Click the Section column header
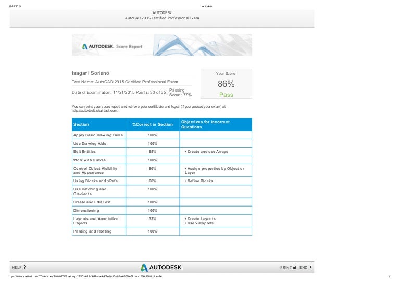 pyautogui.click(x=81, y=124)
